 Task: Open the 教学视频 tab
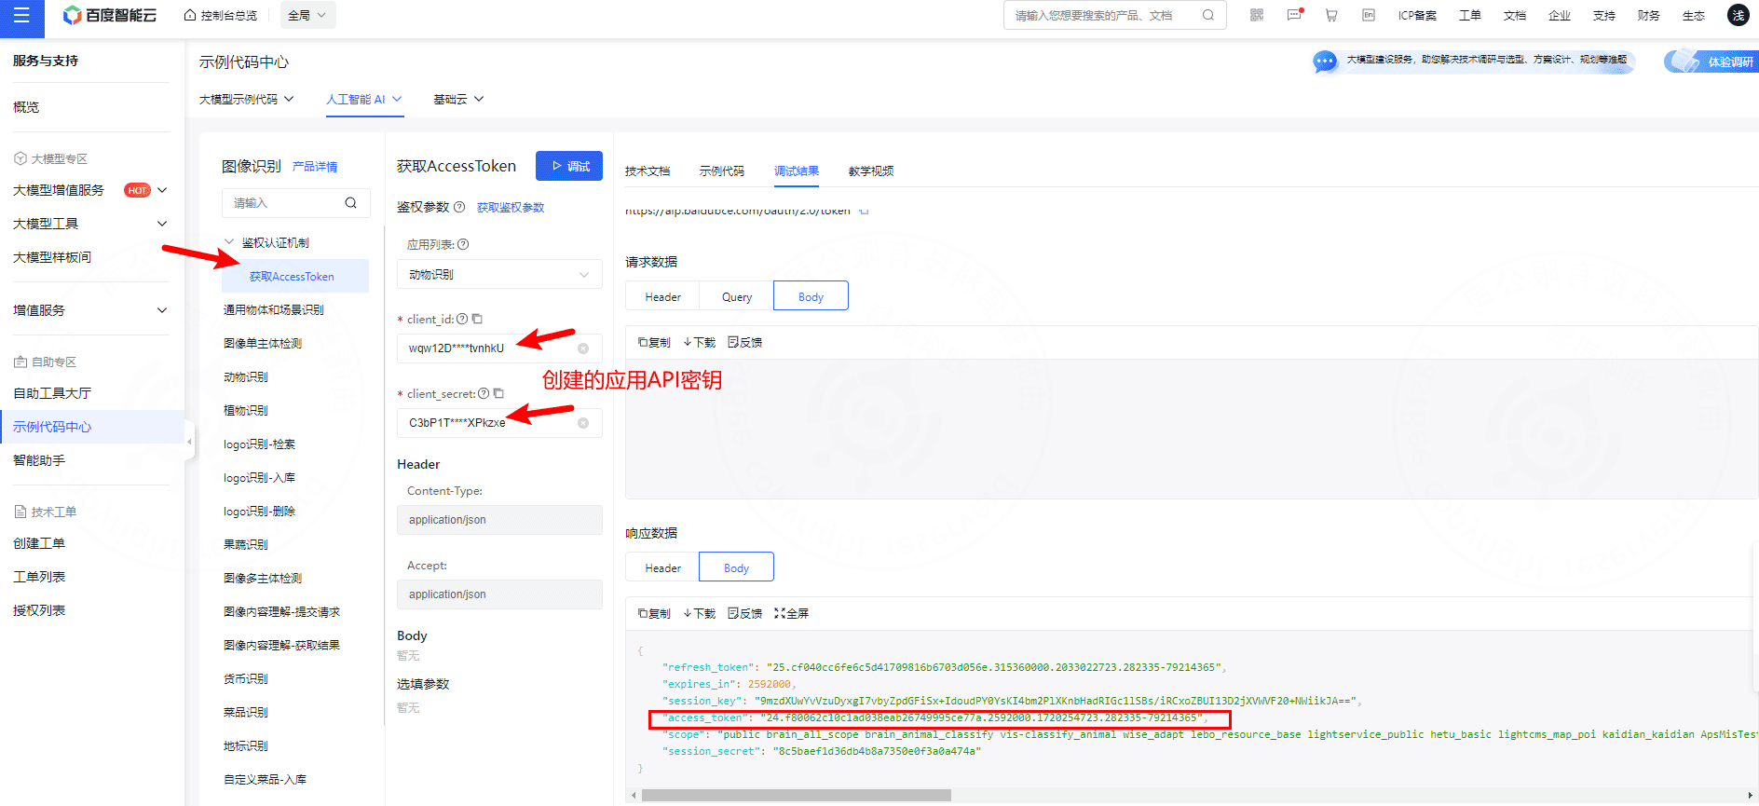coord(871,171)
